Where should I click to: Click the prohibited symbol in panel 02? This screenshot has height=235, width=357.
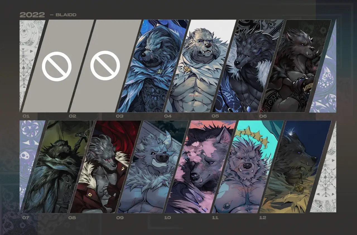[105, 66]
